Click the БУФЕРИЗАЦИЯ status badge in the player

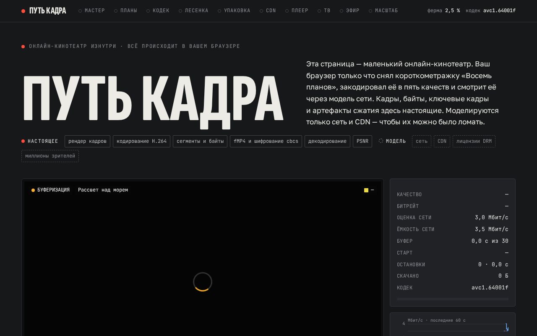coord(50,190)
